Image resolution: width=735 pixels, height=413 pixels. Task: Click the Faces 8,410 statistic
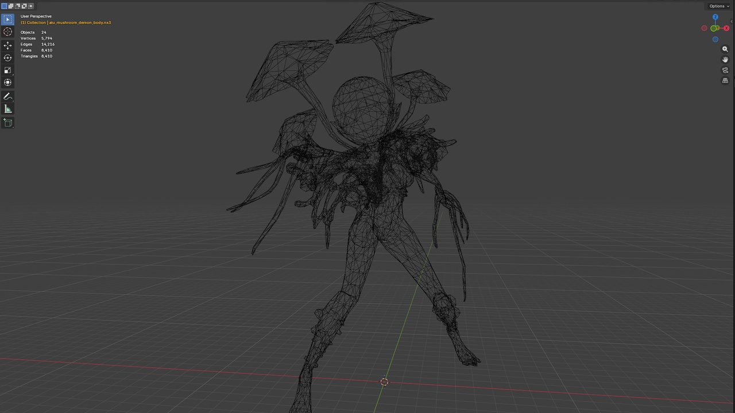point(36,50)
